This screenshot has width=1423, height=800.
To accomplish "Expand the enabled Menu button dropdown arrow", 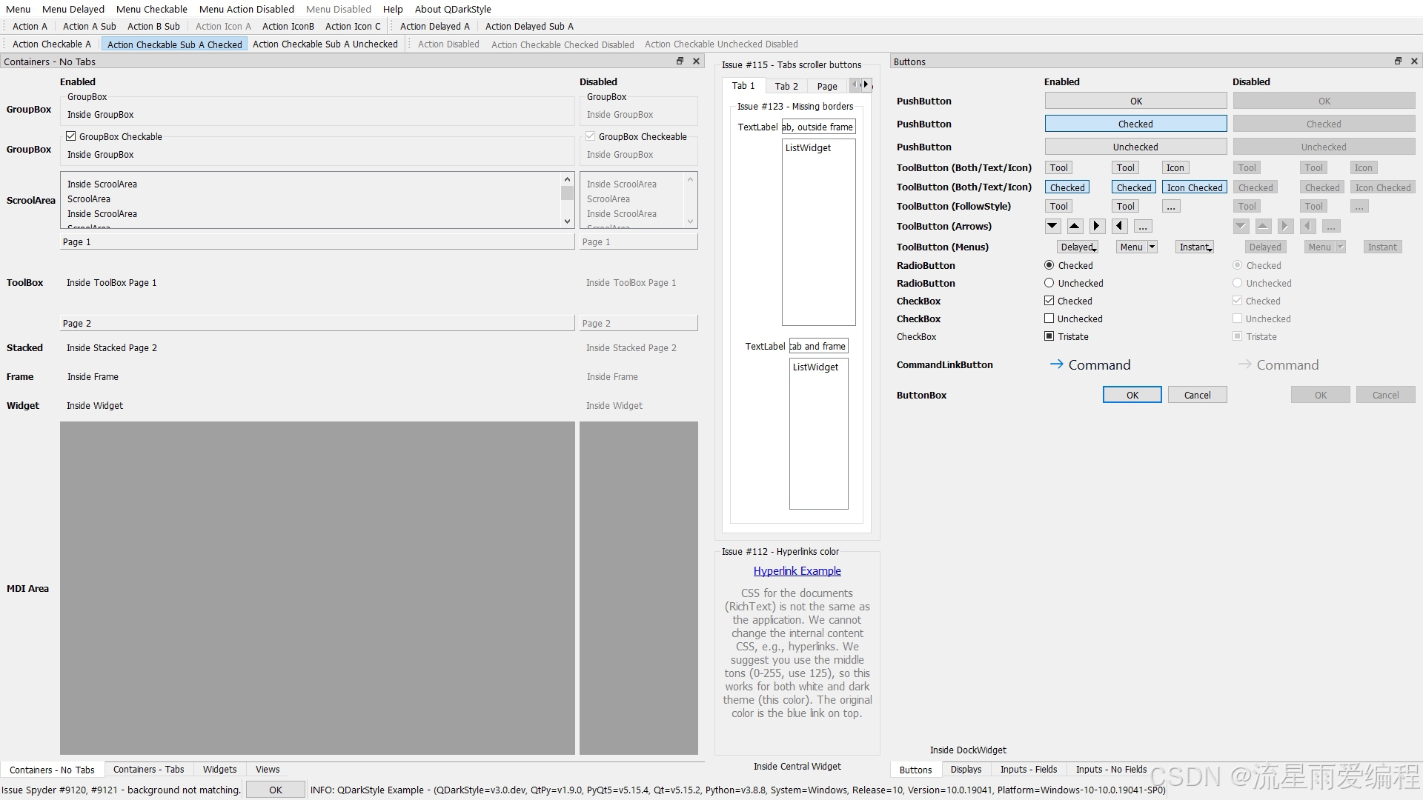I will coord(1152,247).
